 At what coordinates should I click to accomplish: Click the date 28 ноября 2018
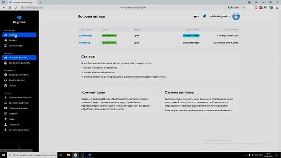coord(226,43)
